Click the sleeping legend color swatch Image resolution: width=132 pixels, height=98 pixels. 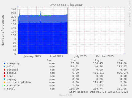[5, 63]
